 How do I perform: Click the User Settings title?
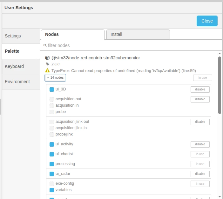pyautogui.click(x=19, y=8)
